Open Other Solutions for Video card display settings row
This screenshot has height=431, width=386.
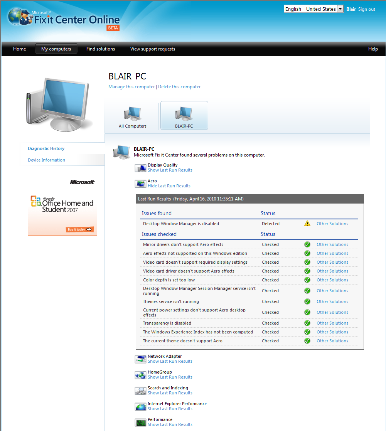(x=332, y=262)
